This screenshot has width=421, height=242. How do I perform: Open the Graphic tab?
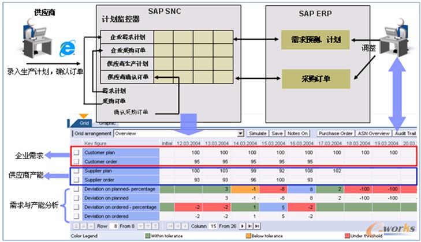point(105,123)
